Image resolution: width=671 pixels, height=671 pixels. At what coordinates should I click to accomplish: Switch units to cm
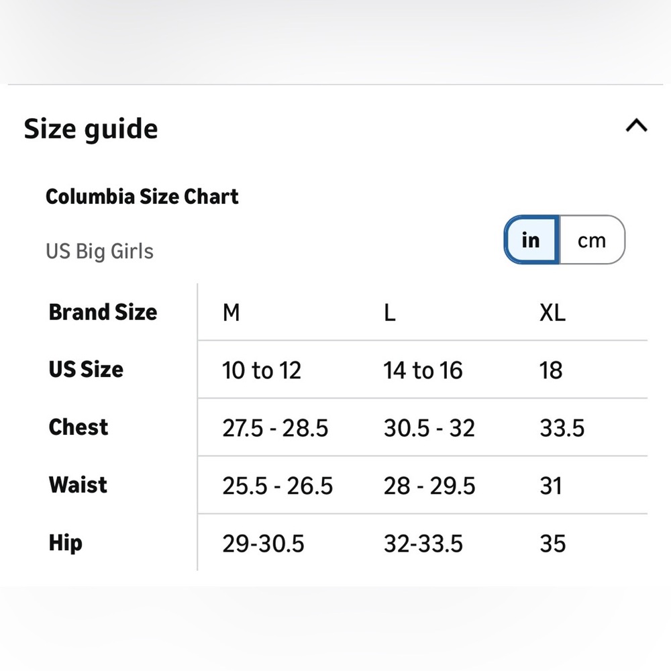tap(592, 240)
